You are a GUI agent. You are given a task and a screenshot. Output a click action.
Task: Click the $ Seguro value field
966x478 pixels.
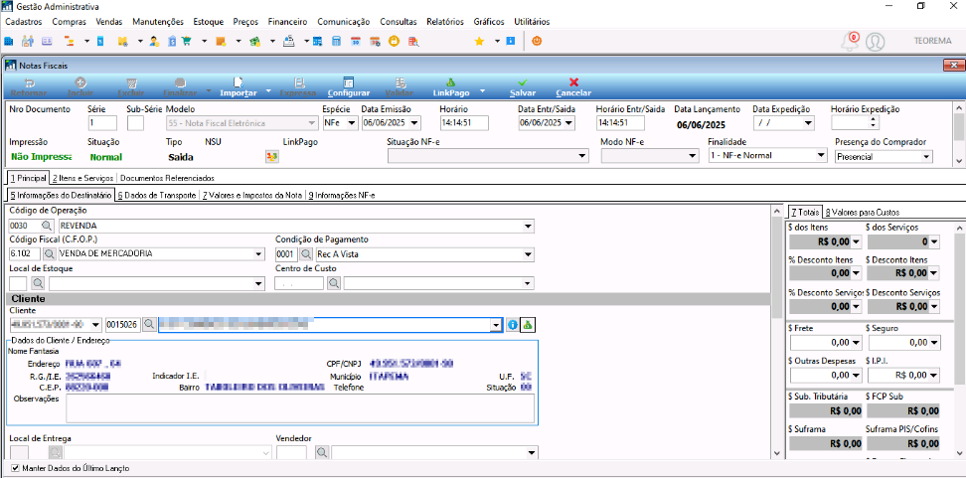[903, 342]
